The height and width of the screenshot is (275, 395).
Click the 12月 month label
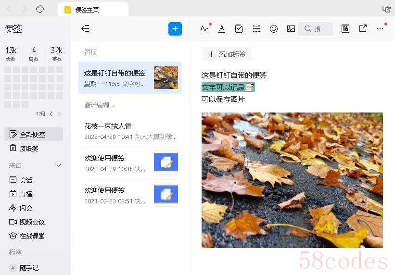(40, 114)
